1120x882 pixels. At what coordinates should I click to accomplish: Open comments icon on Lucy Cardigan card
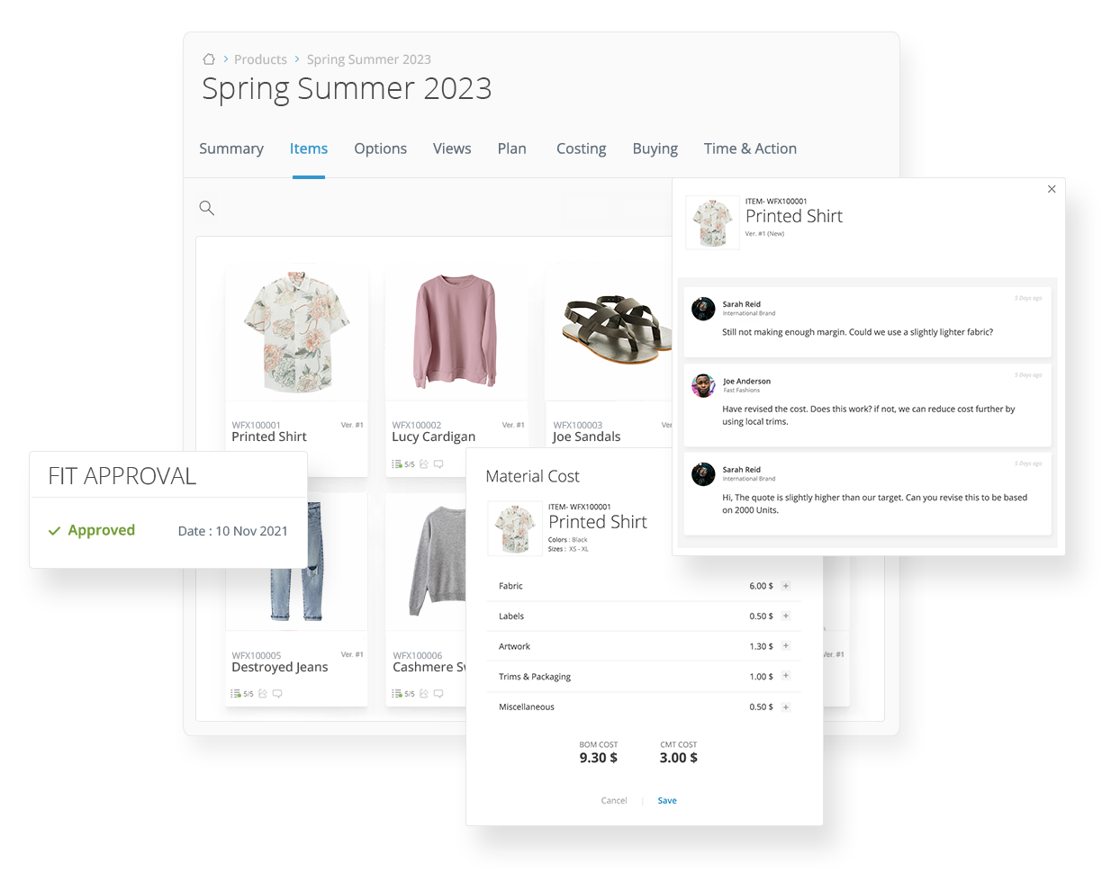click(438, 464)
